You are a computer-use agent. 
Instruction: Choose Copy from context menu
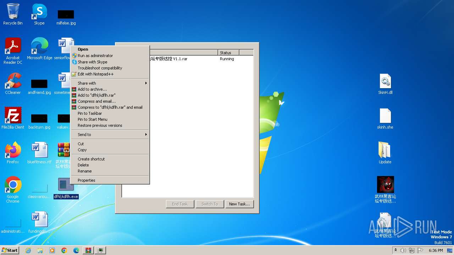click(110, 150)
